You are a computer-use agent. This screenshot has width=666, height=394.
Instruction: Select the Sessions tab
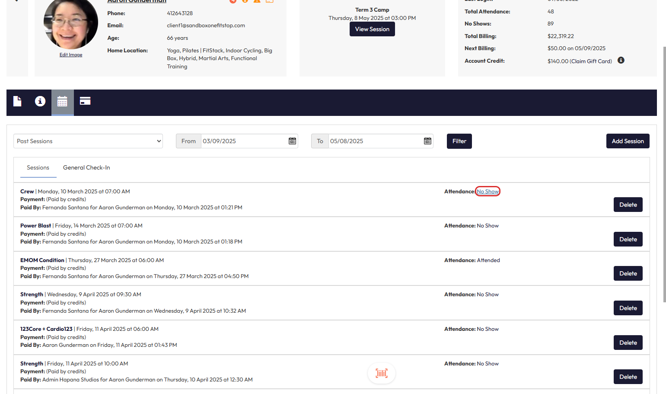point(38,168)
